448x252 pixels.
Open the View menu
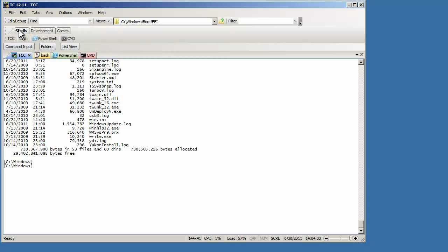pos(49,13)
